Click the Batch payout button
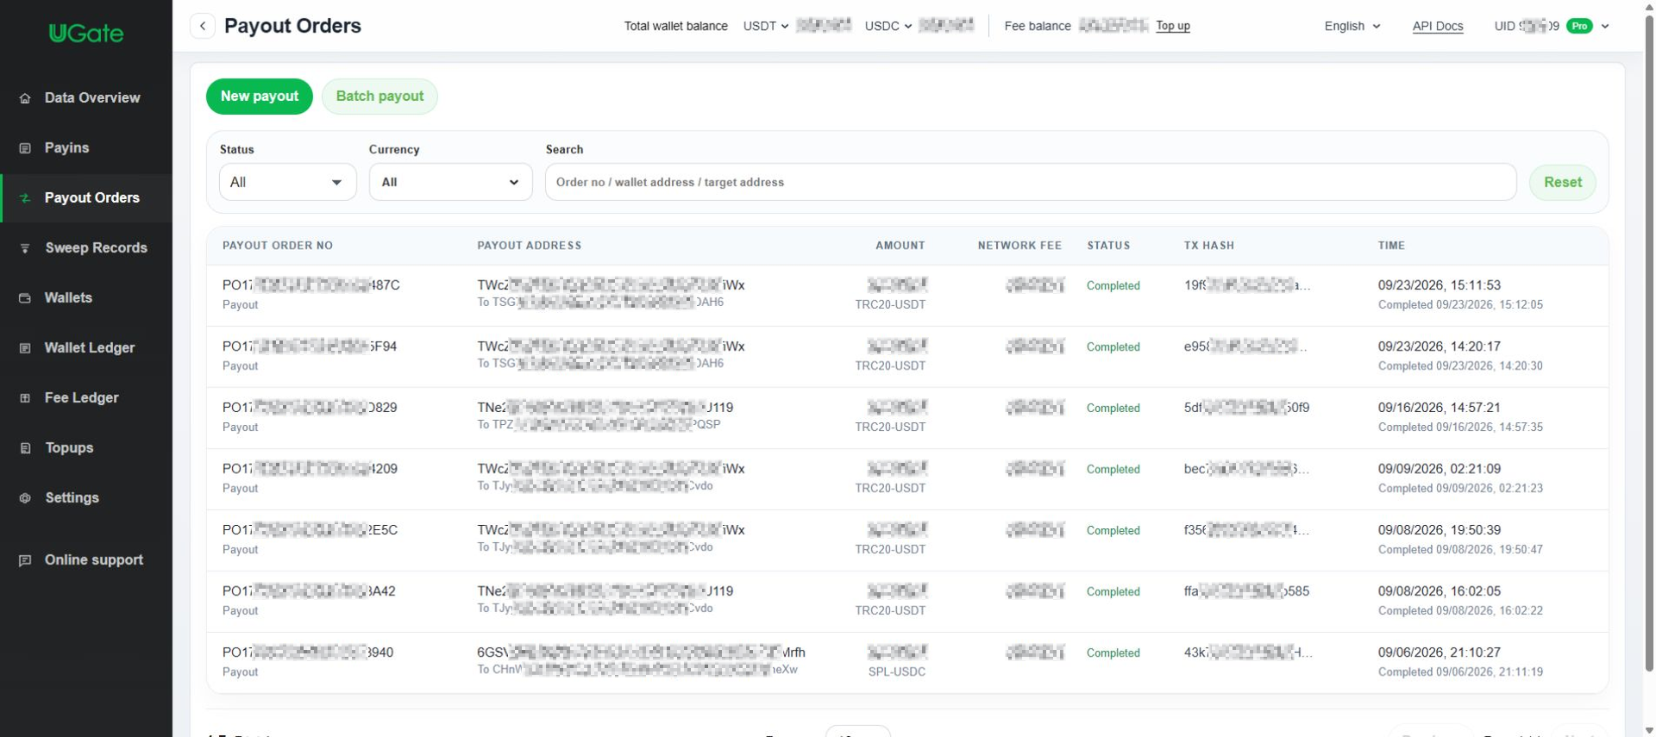This screenshot has height=737, width=1656. point(379,97)
